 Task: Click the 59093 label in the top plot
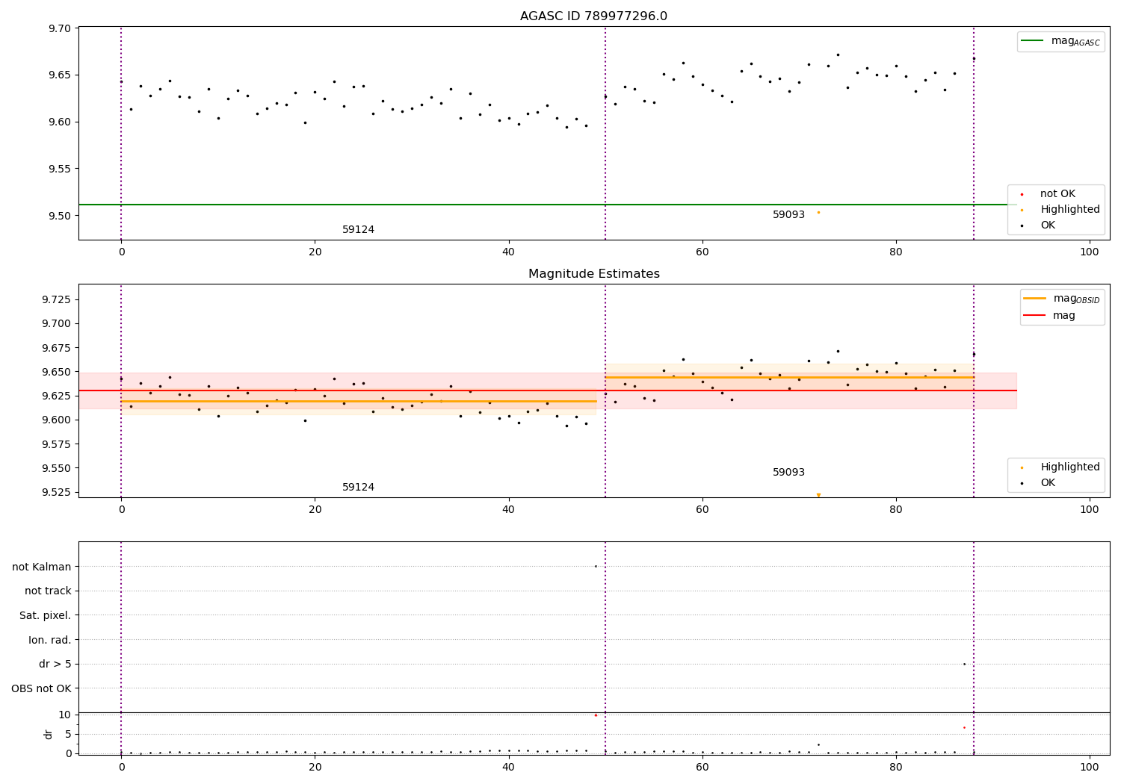pyautogui.click(x=788, y=215)
